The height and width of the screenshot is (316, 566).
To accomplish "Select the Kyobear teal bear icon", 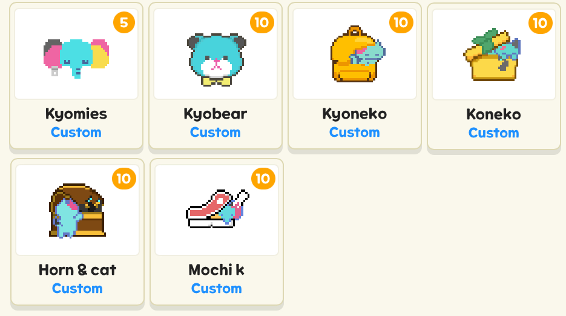I will tap(216, 59).
